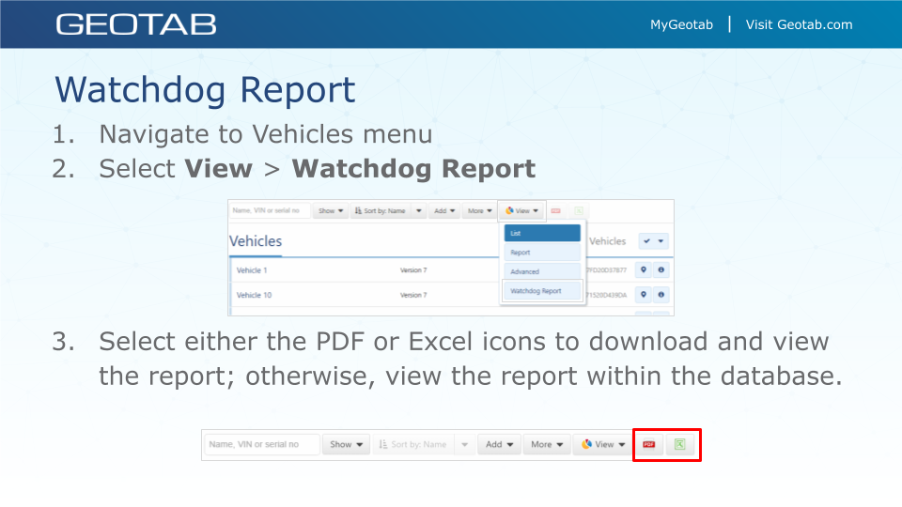Click the Vehicles heading tab
This screenshot has height=507, width=902.
[x=256, y=241]
